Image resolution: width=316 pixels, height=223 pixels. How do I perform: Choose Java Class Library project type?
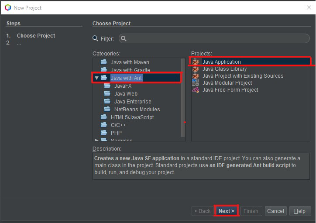224,69
